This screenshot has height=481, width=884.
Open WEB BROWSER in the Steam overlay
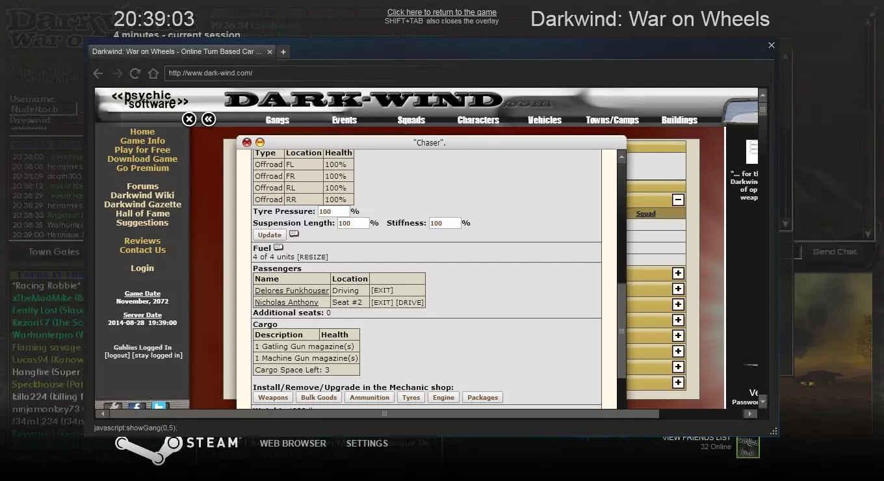(x=293, y=443)
